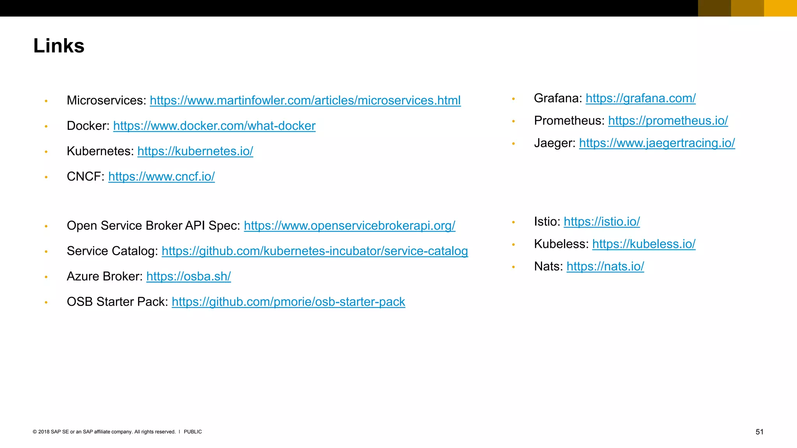Viewport: 797px width, 448px height.
Task: Open the CNCF website link
Action: tap(162, 177)
